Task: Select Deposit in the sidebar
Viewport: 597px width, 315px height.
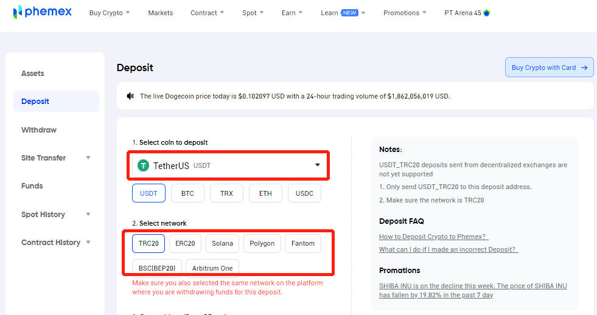Action: pos(57,101)
